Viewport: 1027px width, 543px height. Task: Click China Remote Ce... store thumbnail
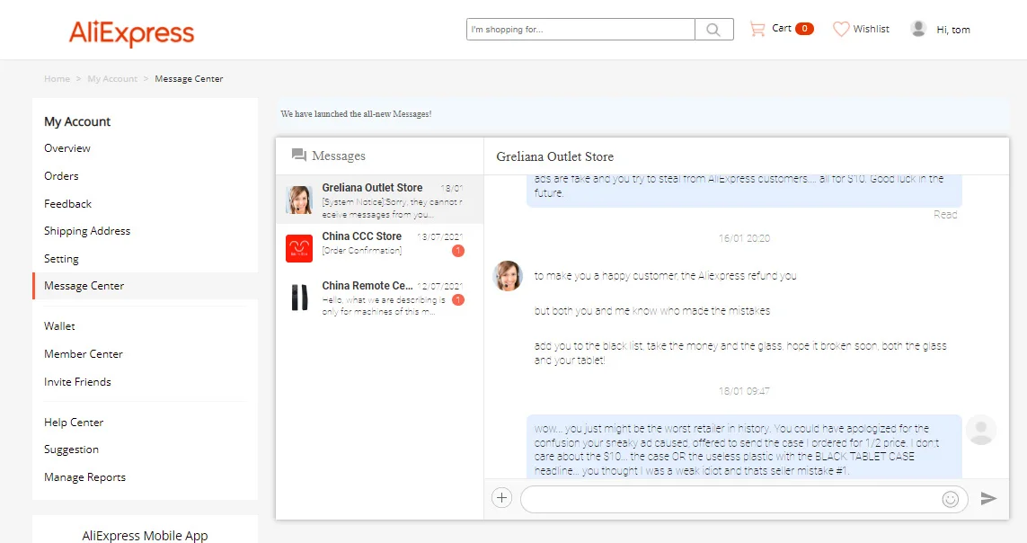[x=298, y=298]
